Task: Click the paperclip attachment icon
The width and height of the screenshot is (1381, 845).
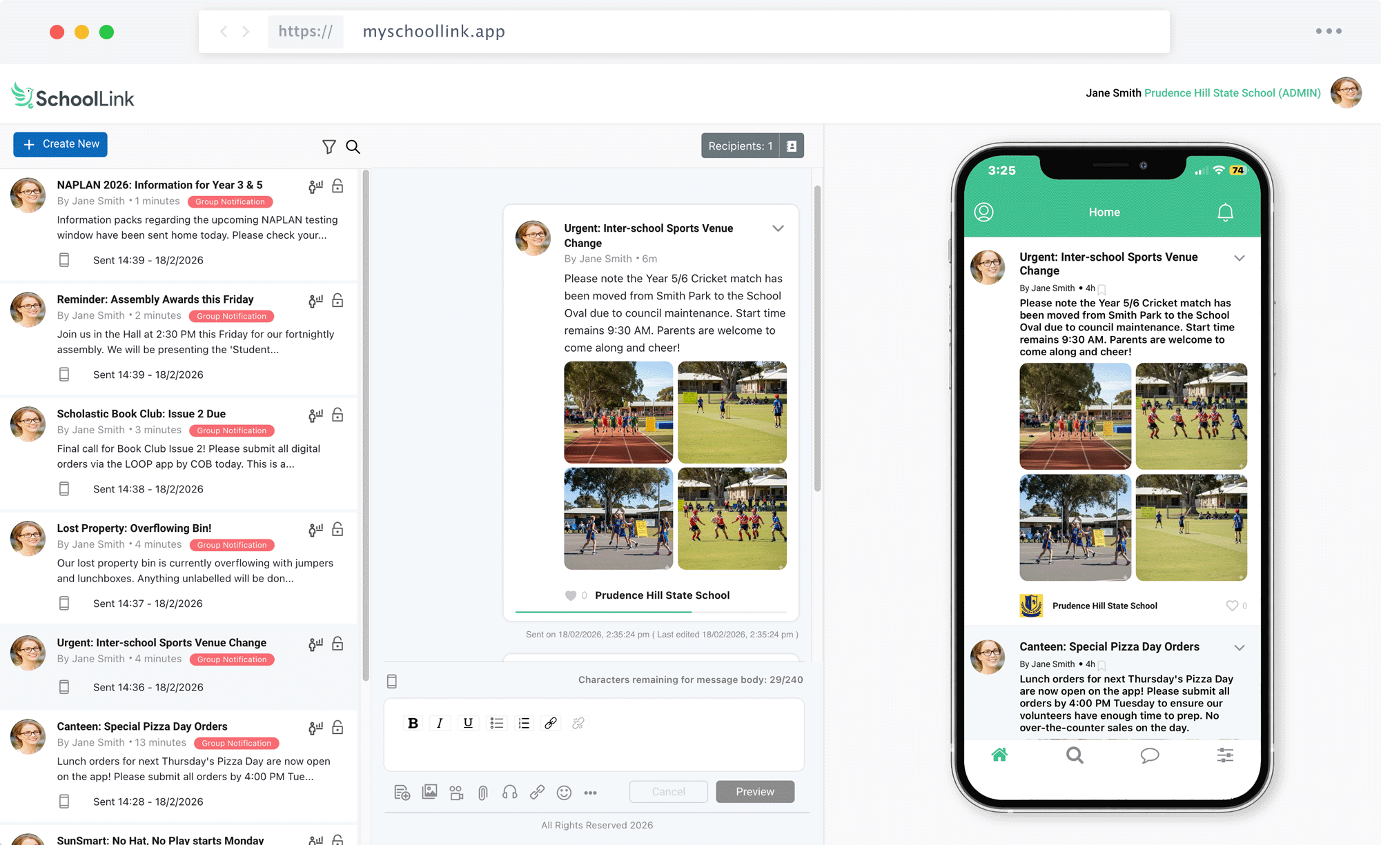Action: pos(483,793)
